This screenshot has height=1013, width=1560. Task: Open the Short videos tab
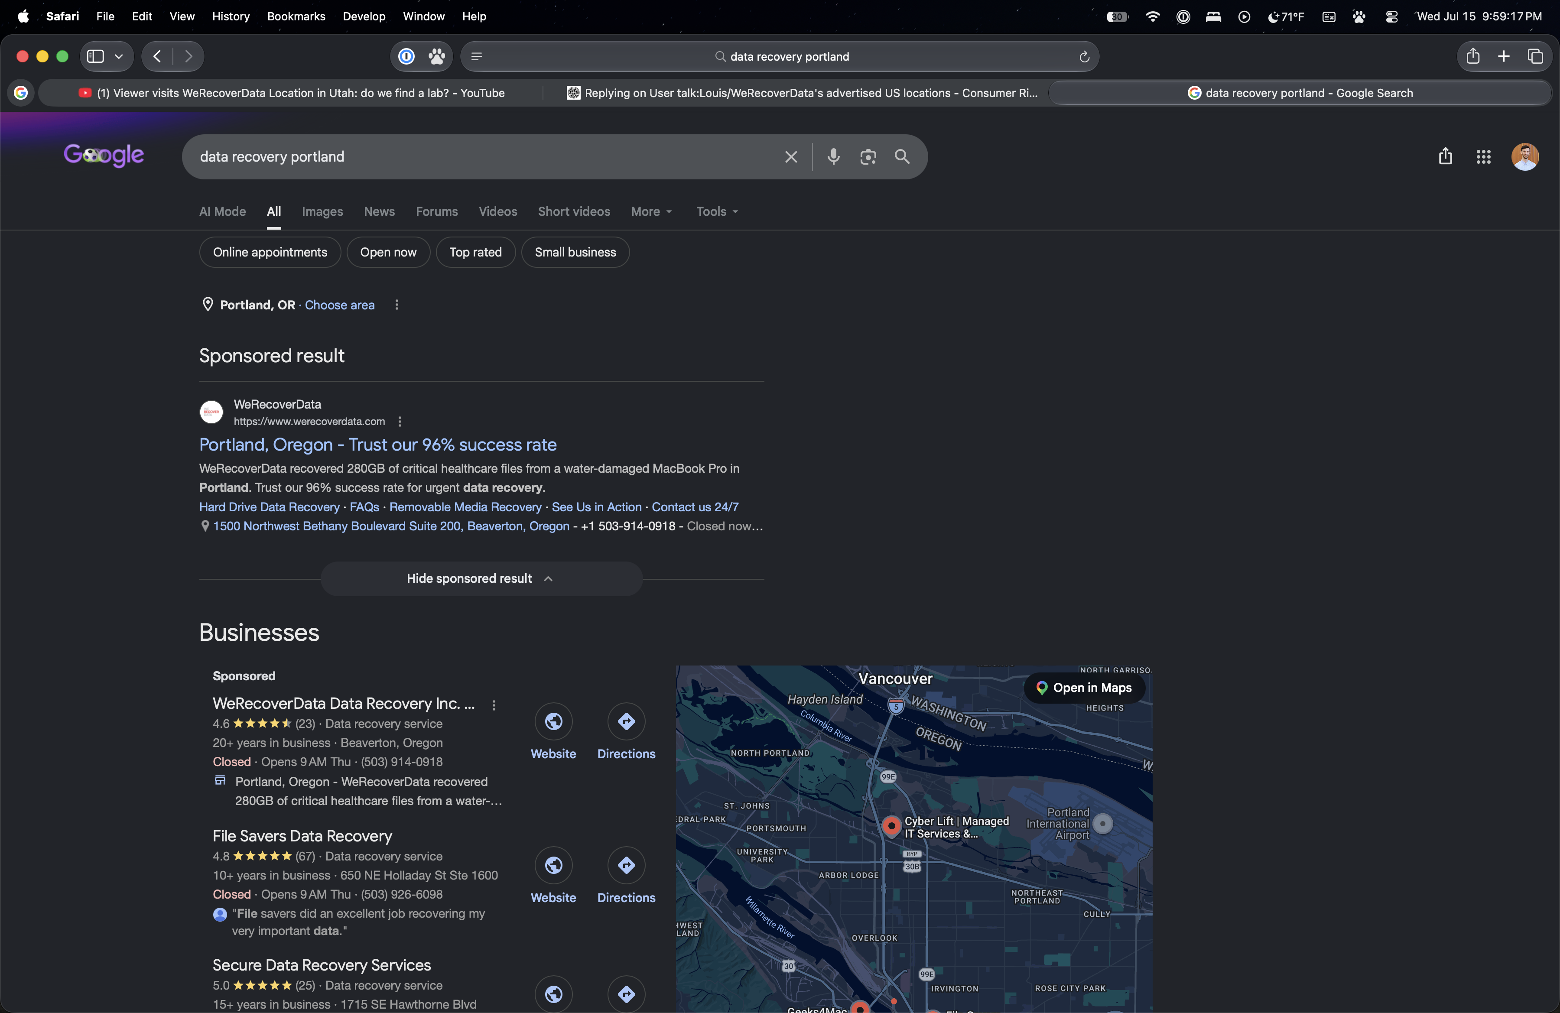click(574, 211)
